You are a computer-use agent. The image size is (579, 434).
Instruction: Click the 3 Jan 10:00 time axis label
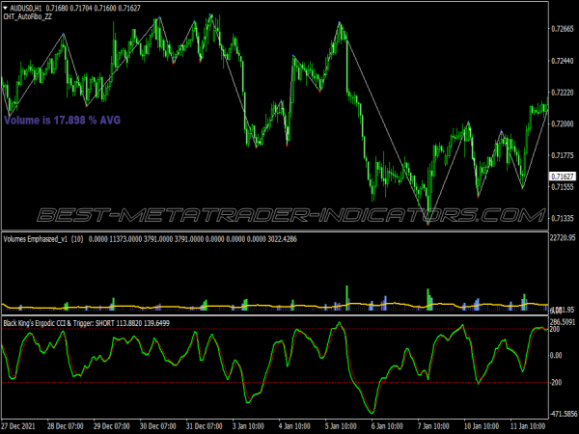248,426
